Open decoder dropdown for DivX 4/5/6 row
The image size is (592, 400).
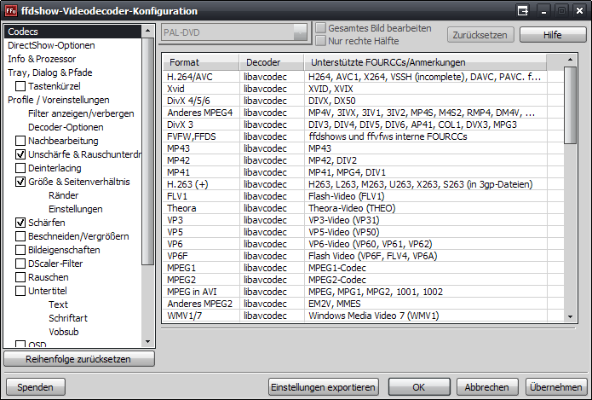pyautogui.click(x=272, y=101)
